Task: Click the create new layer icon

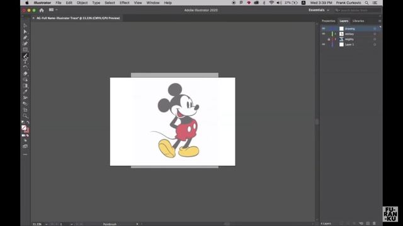Action: click(x=368, y=223)
